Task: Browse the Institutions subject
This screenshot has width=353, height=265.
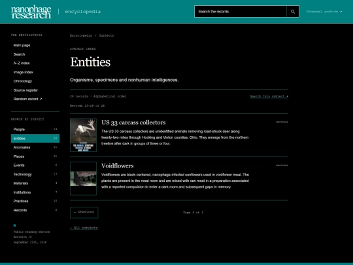Action: pyautogui.click(x=35, y=192)
